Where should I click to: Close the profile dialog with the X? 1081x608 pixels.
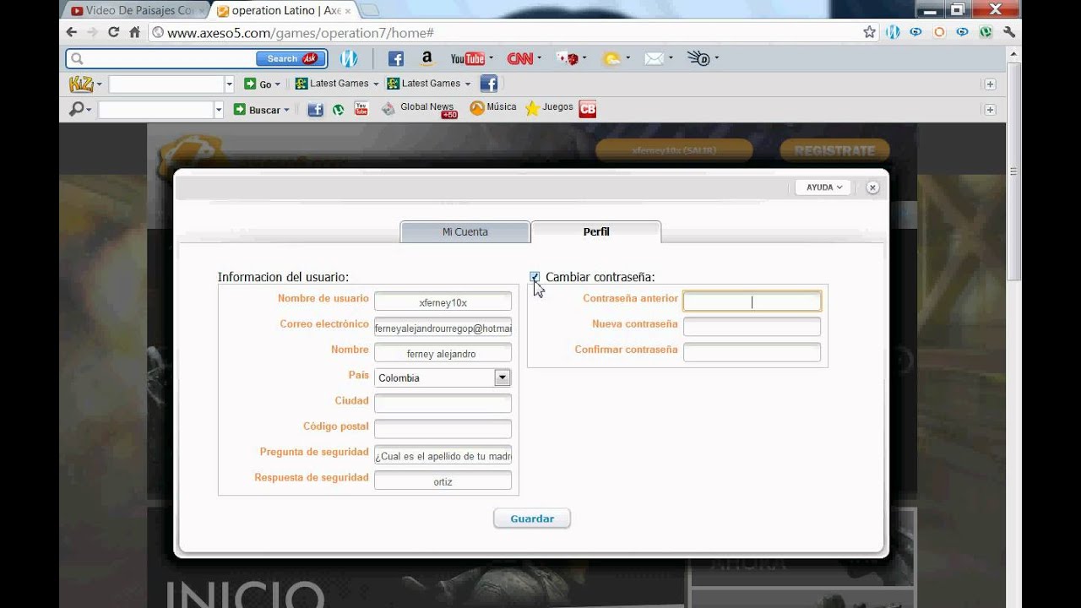coord(873,187)
